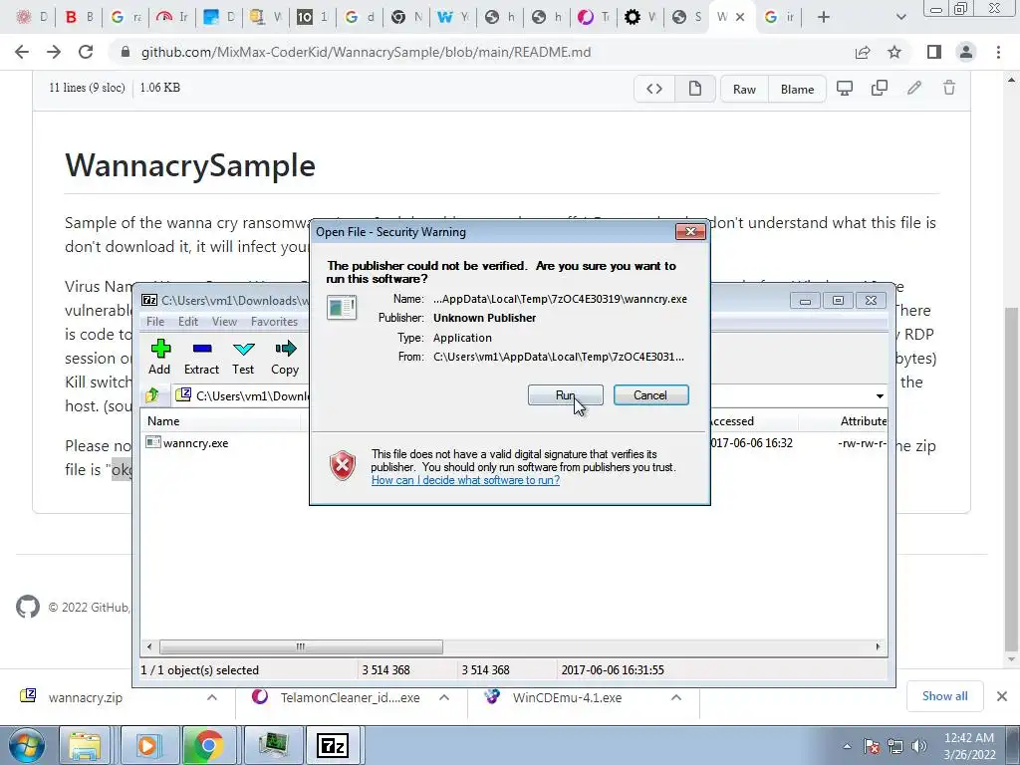Expand the 7-Zip address path dropdown
Image resolution: width=1020 pixels, height=765 pixels.
click(x=880, y=396)
